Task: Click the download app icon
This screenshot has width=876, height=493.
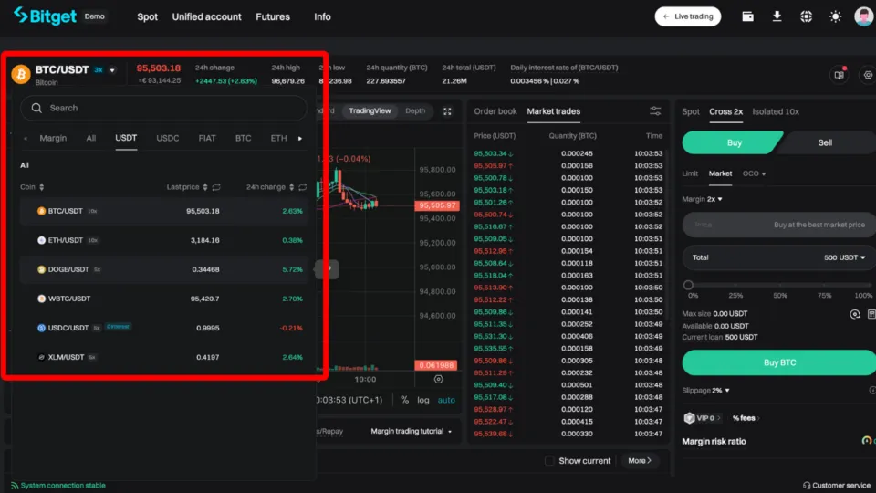Action: pos(777,16)
